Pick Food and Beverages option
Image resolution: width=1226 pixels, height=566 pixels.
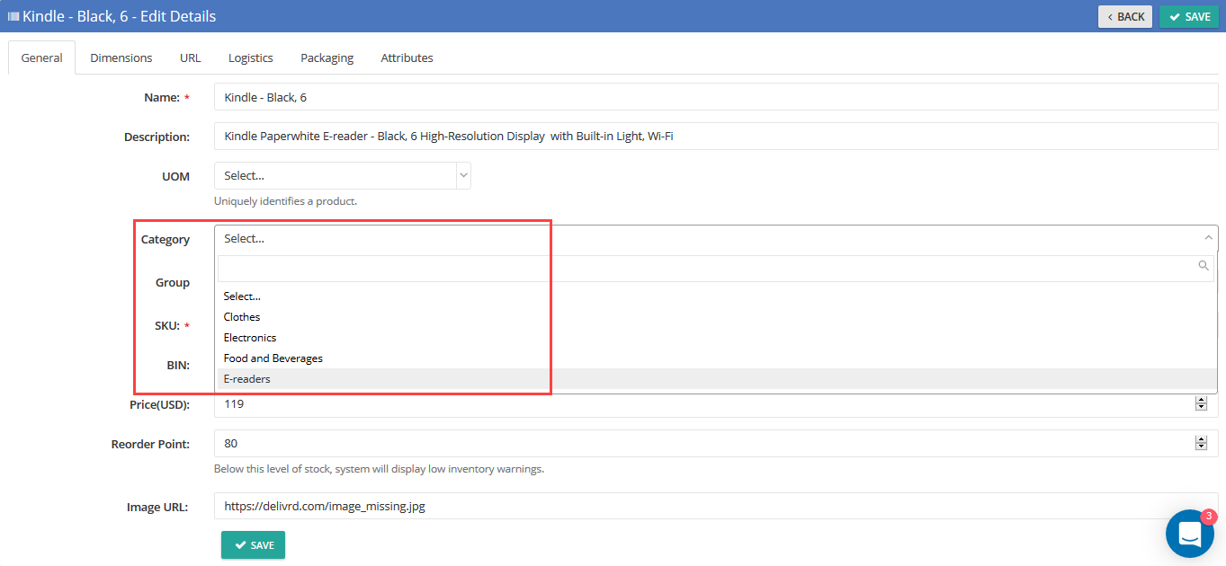716,358
